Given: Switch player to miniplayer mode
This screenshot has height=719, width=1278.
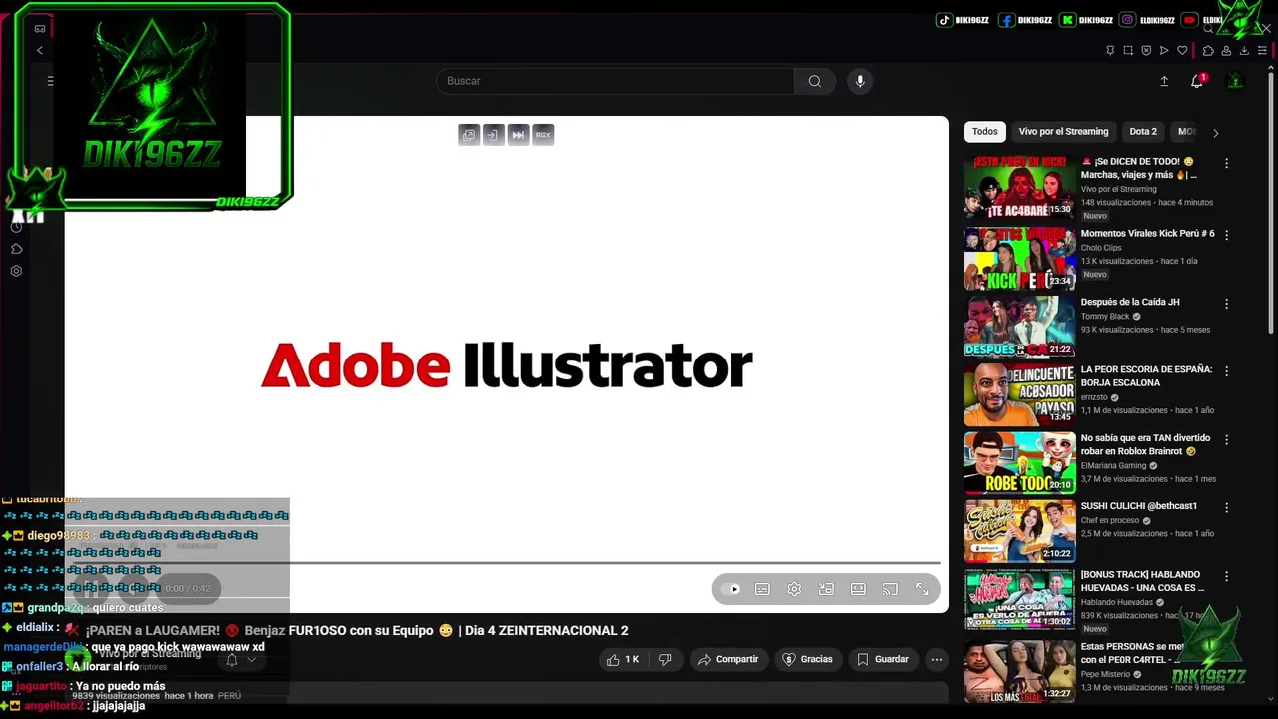Looking at the screenshot, I should (826, 589).
